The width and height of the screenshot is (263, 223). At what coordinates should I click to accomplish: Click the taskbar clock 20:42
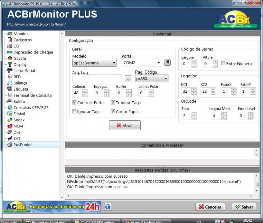(x=247, y=220)
